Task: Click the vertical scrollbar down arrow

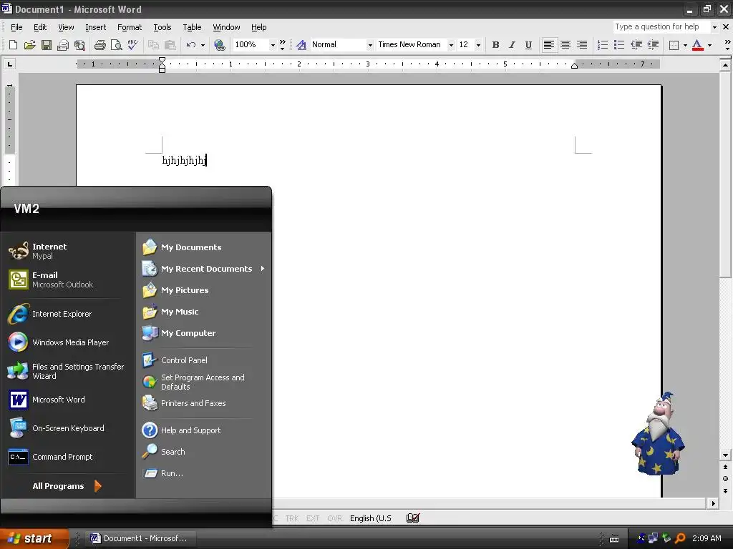Action: pyautogui.click(x=725, y=455)
